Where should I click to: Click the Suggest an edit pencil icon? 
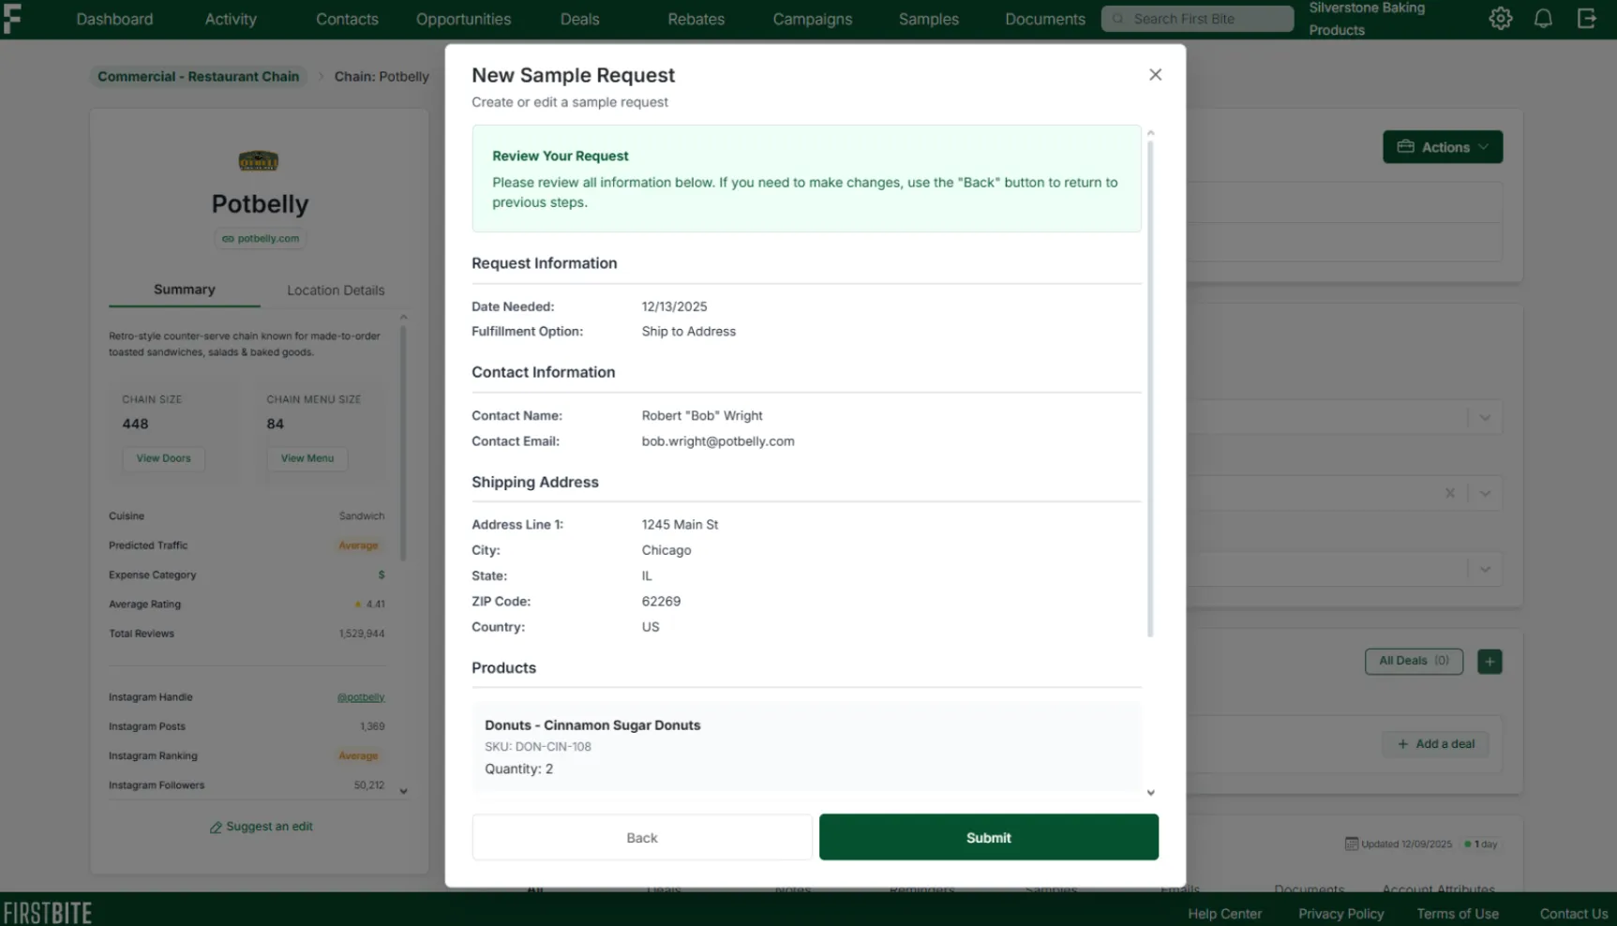tap(216, 828)
